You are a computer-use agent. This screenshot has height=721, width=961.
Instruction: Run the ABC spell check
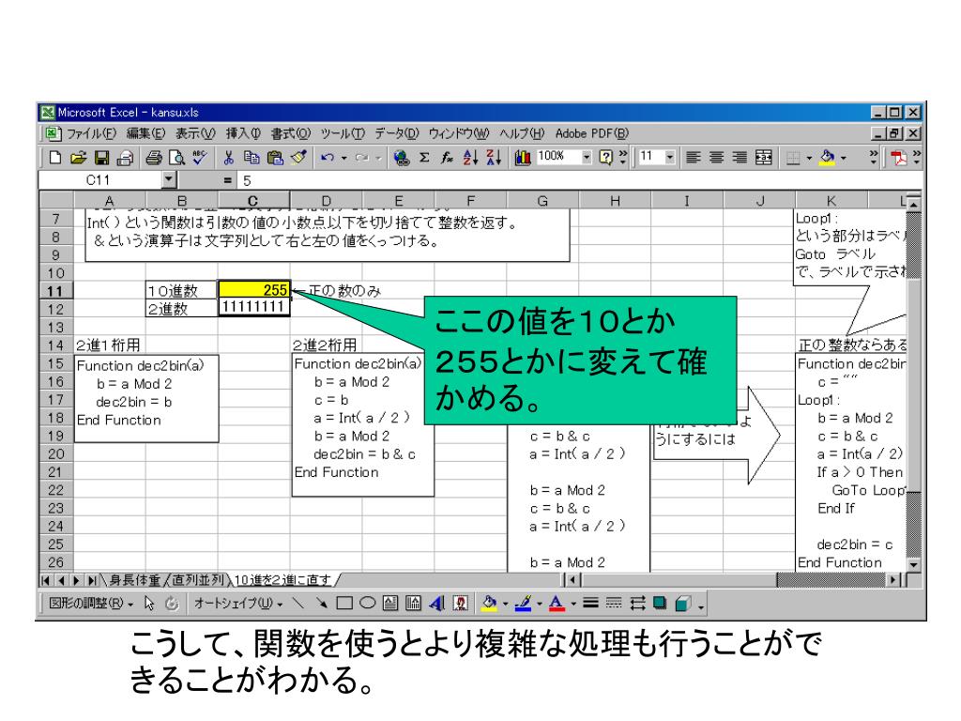tap(200, 158)
